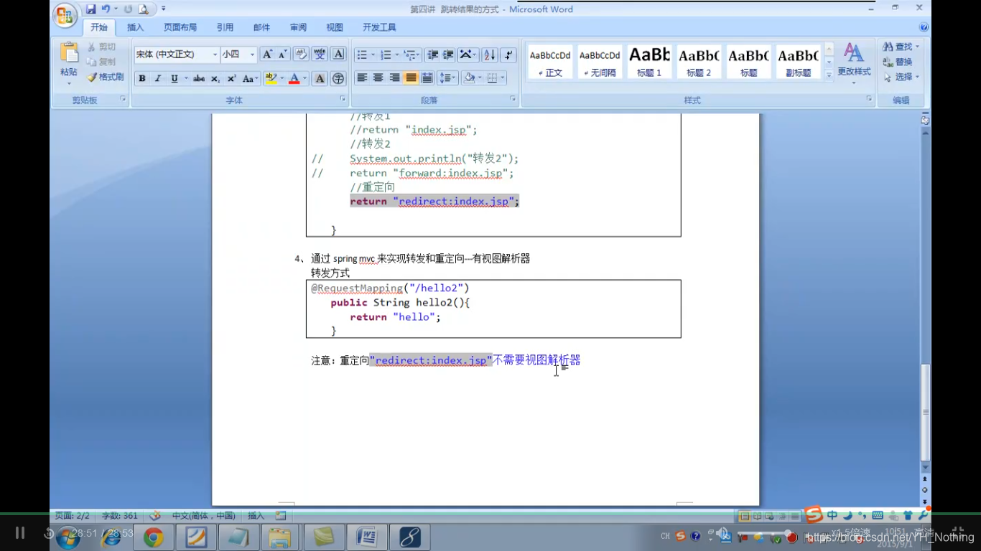981x551 pixels.
Task: Apply superscript formatting
Action: [x=231, y=79]
